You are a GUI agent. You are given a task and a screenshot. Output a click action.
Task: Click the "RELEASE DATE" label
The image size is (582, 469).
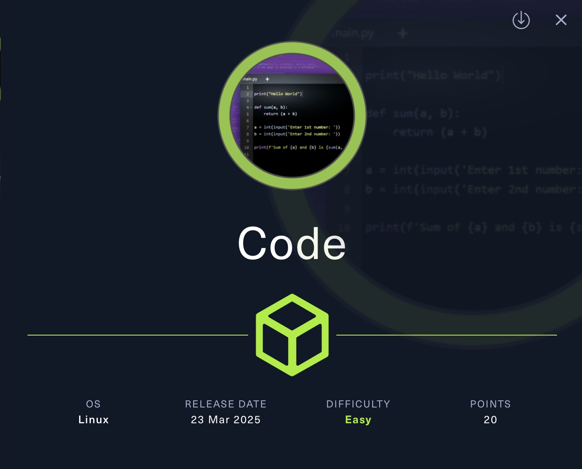[226, 404]
